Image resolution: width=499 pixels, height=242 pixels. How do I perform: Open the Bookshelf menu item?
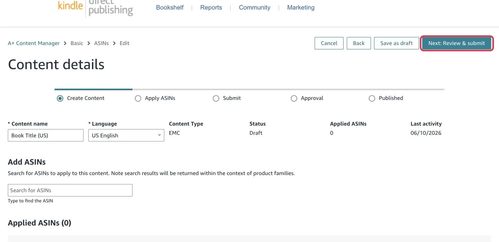170,7
